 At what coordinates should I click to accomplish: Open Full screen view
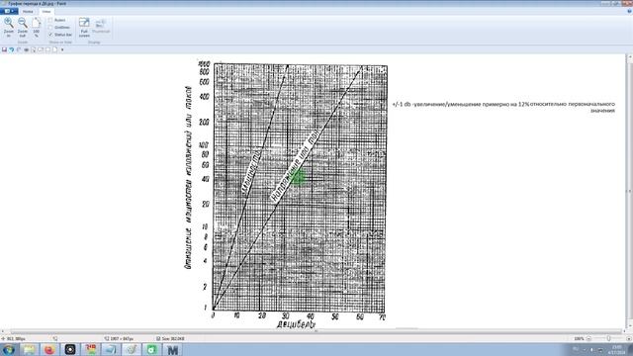click(84, 28)
